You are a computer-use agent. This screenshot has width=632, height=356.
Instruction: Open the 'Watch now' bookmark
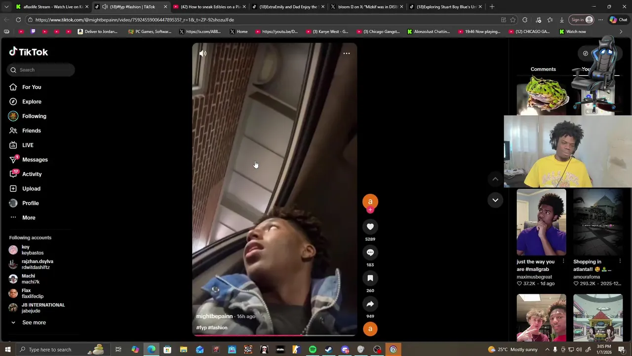(x=572, y=32)
